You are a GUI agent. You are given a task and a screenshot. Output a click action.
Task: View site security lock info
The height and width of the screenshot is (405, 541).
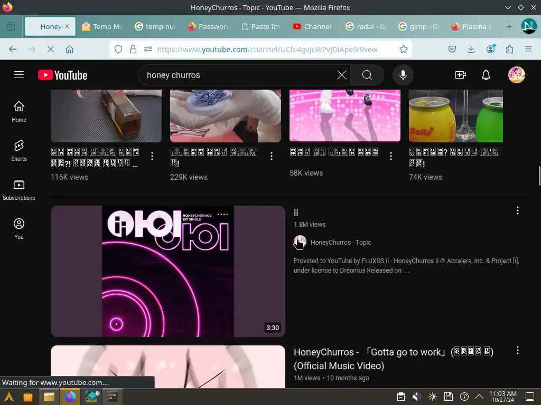[x=133, y=49]
